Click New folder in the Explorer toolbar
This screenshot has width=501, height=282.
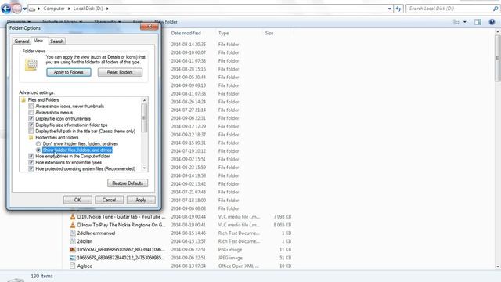tap(166, 22)
